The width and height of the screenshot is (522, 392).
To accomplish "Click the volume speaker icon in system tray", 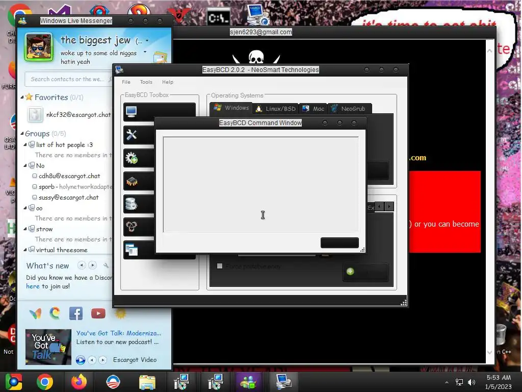I will 472,382.
